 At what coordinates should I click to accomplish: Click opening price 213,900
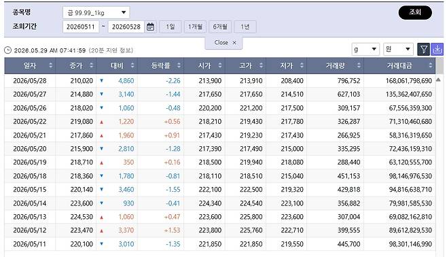[x=210, y=81]
